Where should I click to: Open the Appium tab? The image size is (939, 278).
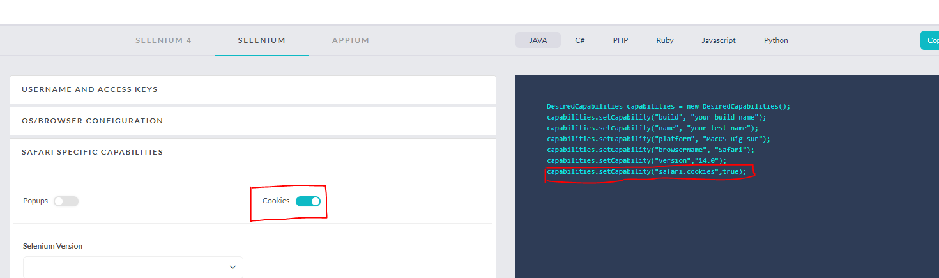(x=351, y=40)
